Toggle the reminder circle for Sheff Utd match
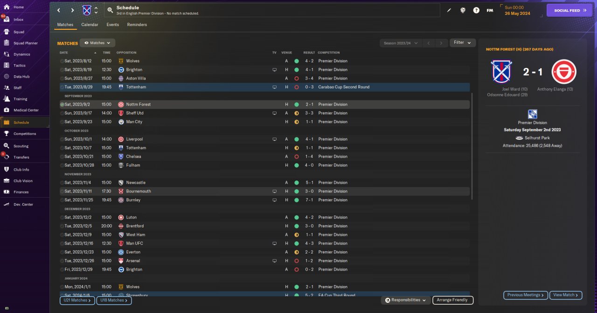Image resolution: width=597 pixels, height=313 pixels. click(62, 113)
